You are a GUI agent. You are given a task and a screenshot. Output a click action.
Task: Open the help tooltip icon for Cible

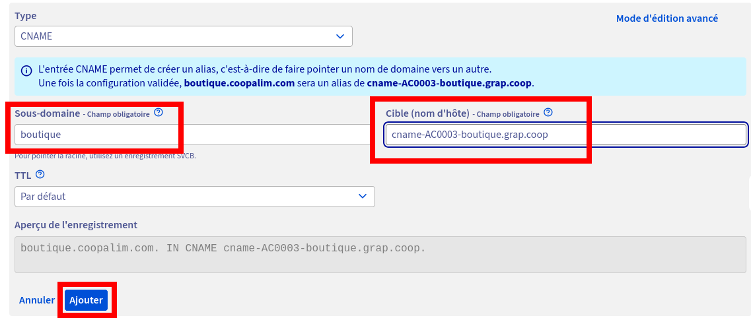pos(548,113)
